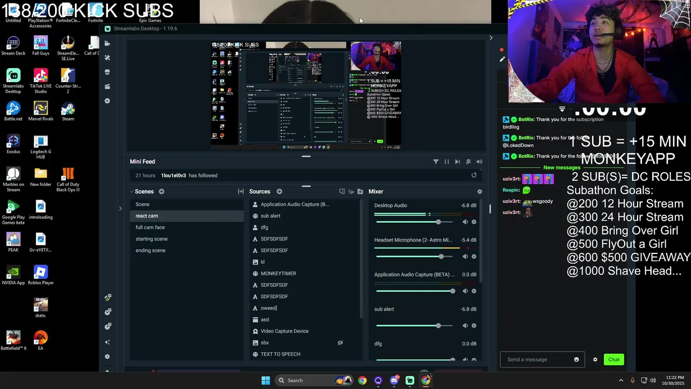Show hidden system tray icons
Screen dimensions: 691x389
point(621,380)
